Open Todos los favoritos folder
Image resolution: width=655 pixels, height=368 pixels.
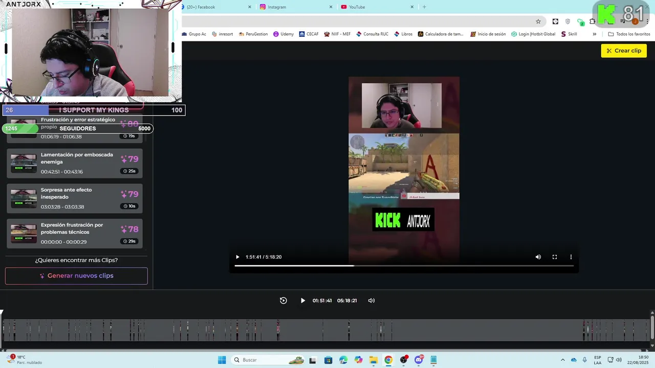pos(629,34)
